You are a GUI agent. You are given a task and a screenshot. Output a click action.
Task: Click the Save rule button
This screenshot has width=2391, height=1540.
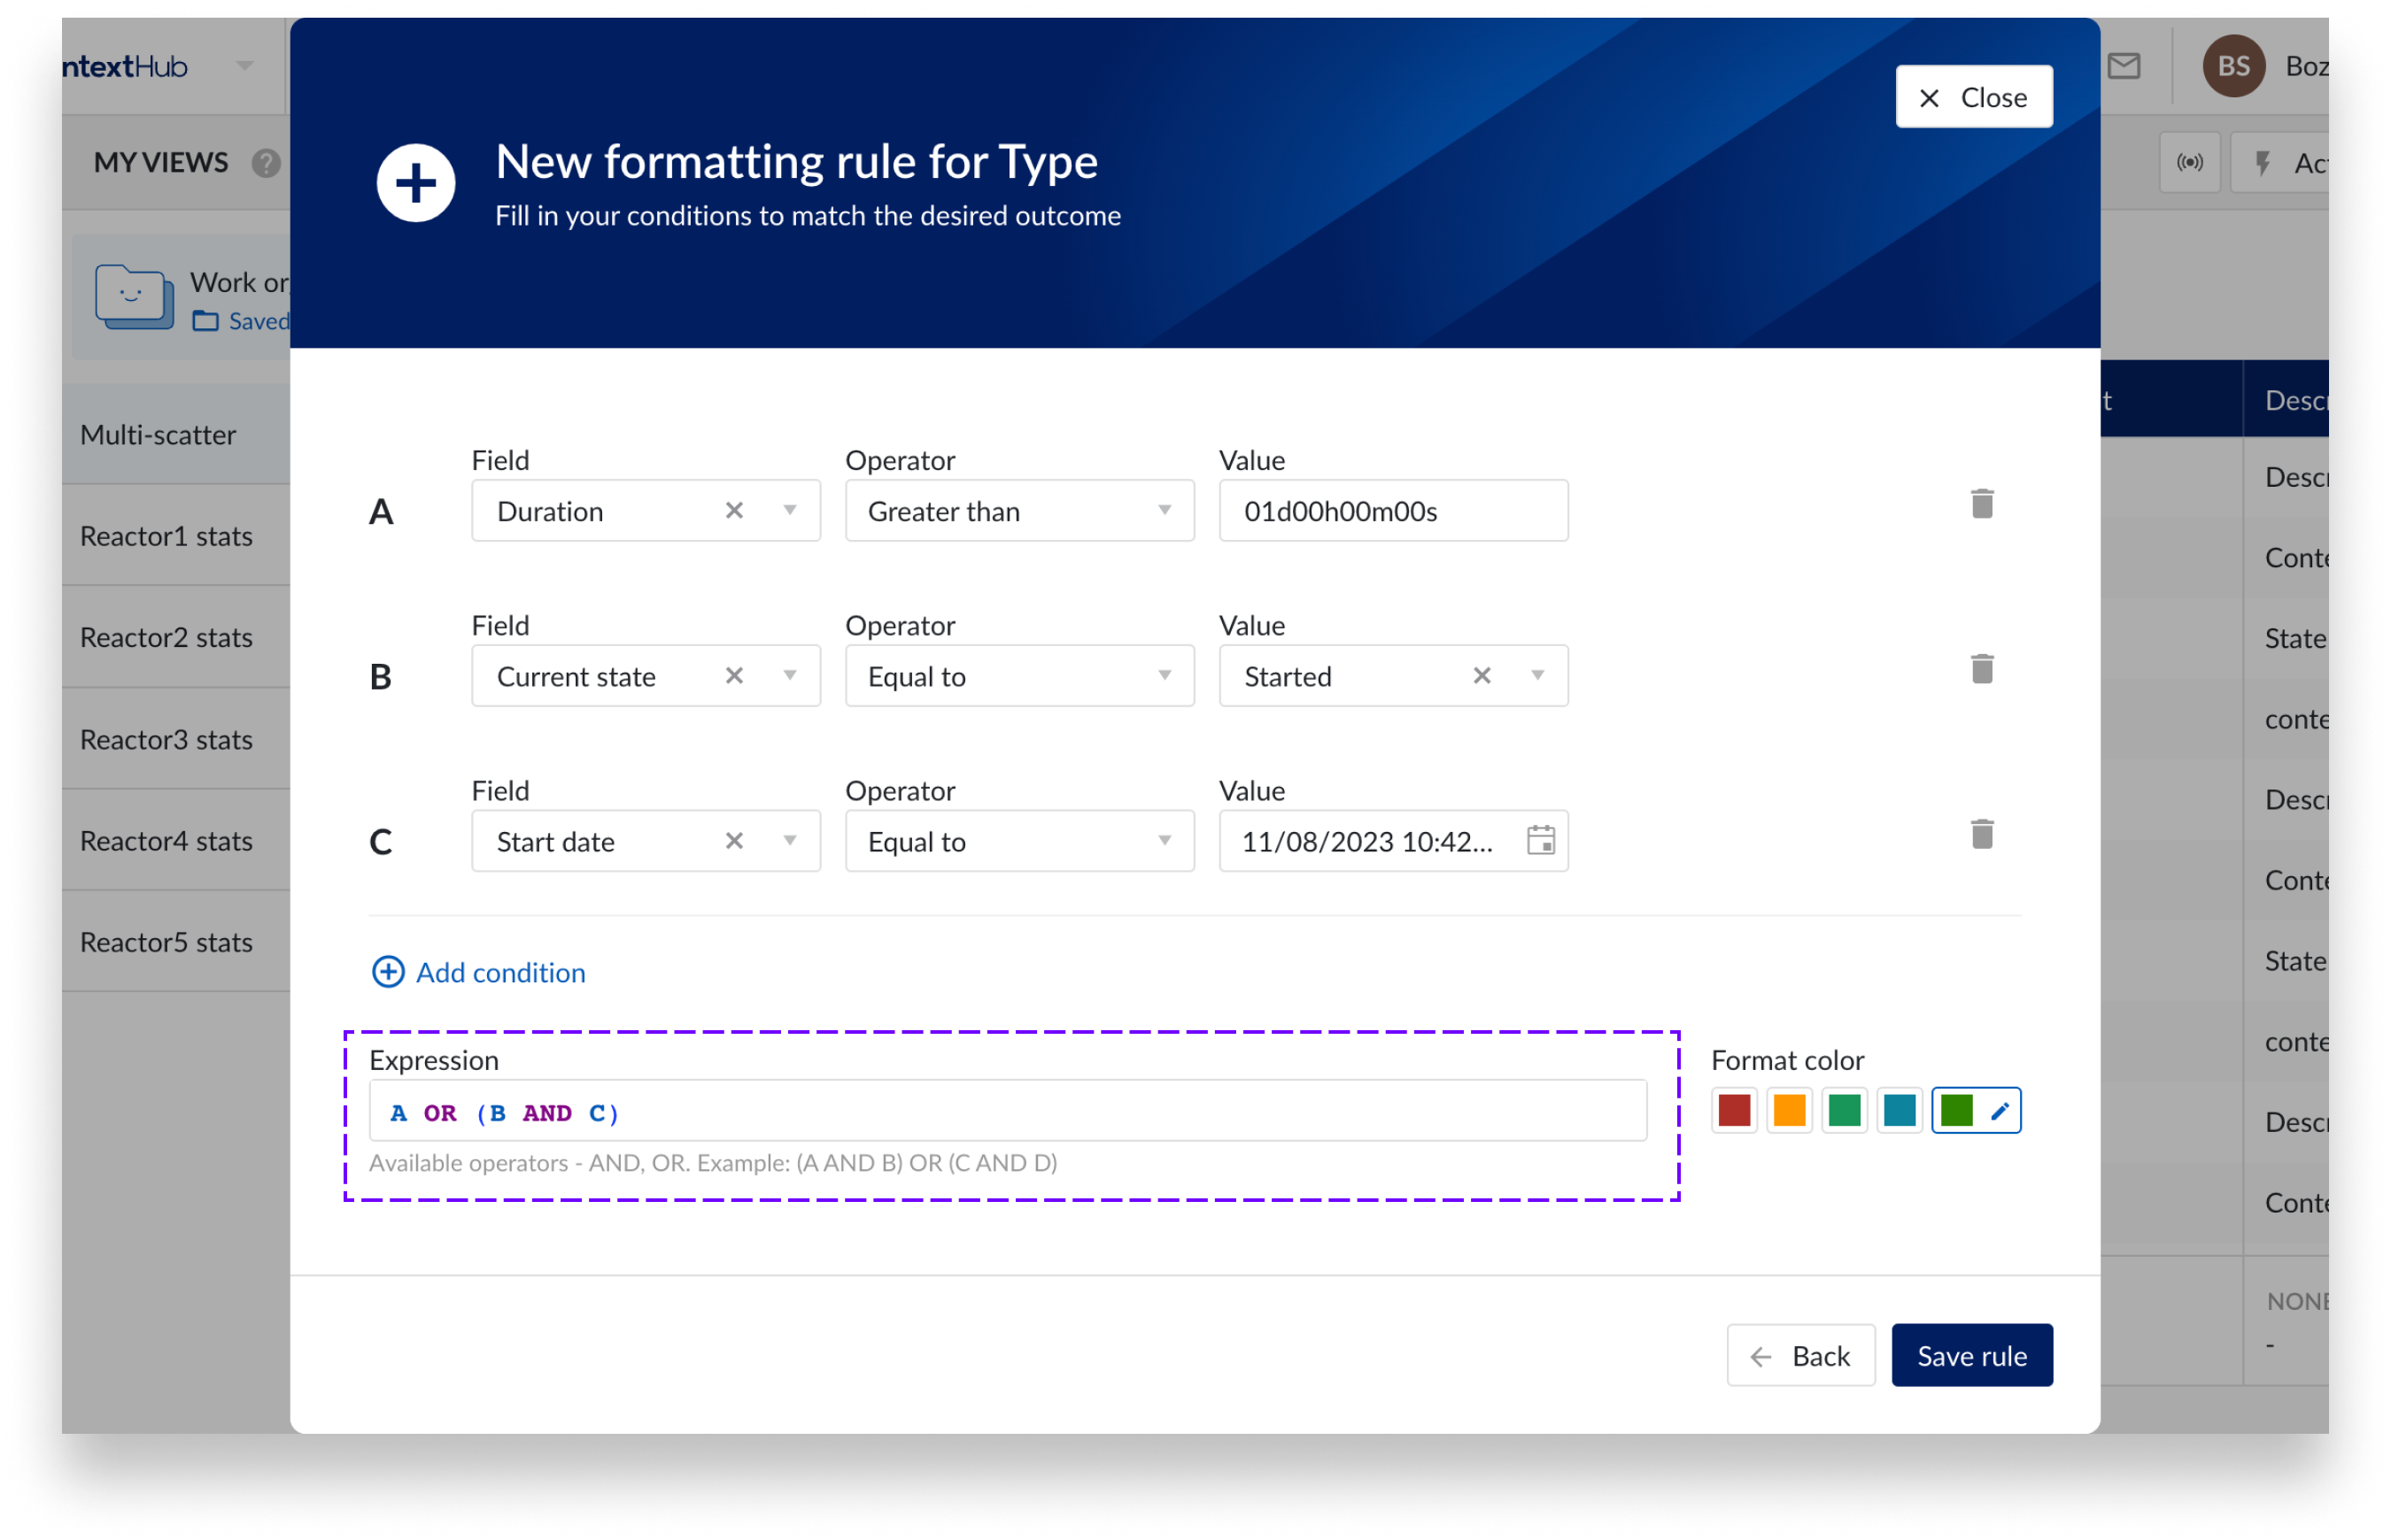point(1971,1356)
